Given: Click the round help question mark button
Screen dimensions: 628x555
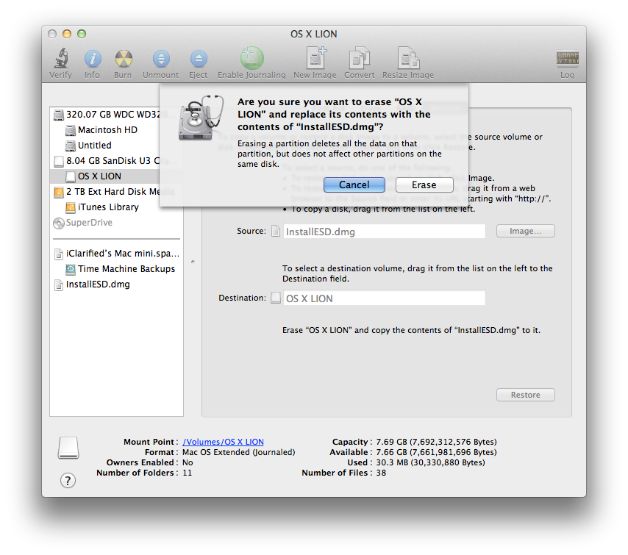Looking at the screenshot, I should coord(68,480).
